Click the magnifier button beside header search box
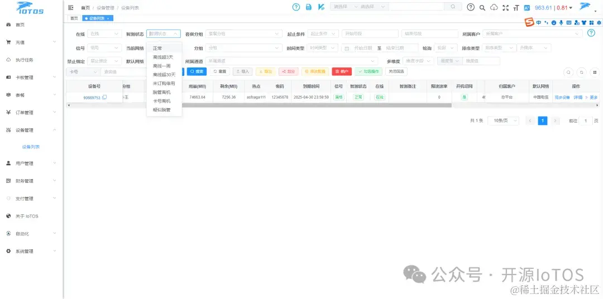This screenshot has width=603, height=299. pos(453,7)
